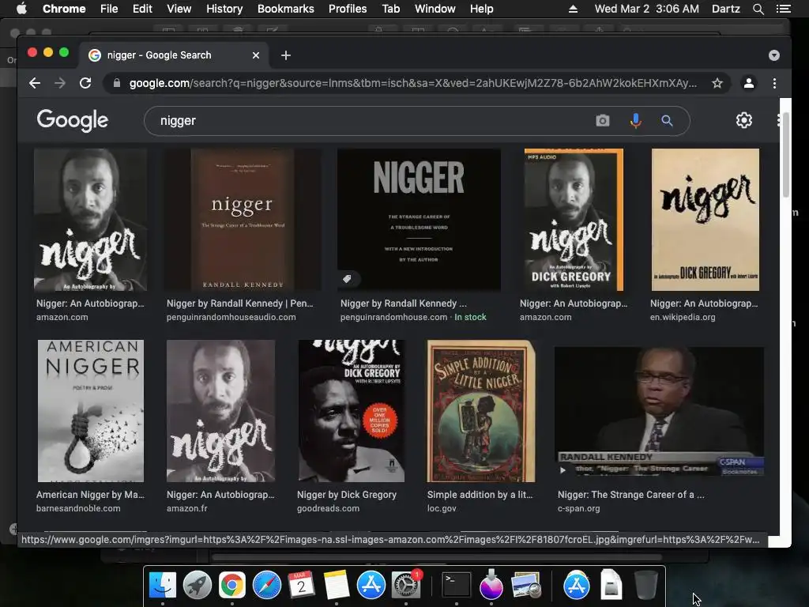This screenshot has width=809, height=607.
Task: Close the Google Search tab
Action: tap(256, 55)
